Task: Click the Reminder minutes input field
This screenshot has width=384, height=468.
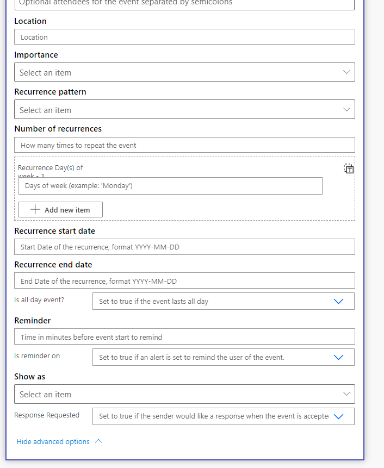Action: [184, 337]
